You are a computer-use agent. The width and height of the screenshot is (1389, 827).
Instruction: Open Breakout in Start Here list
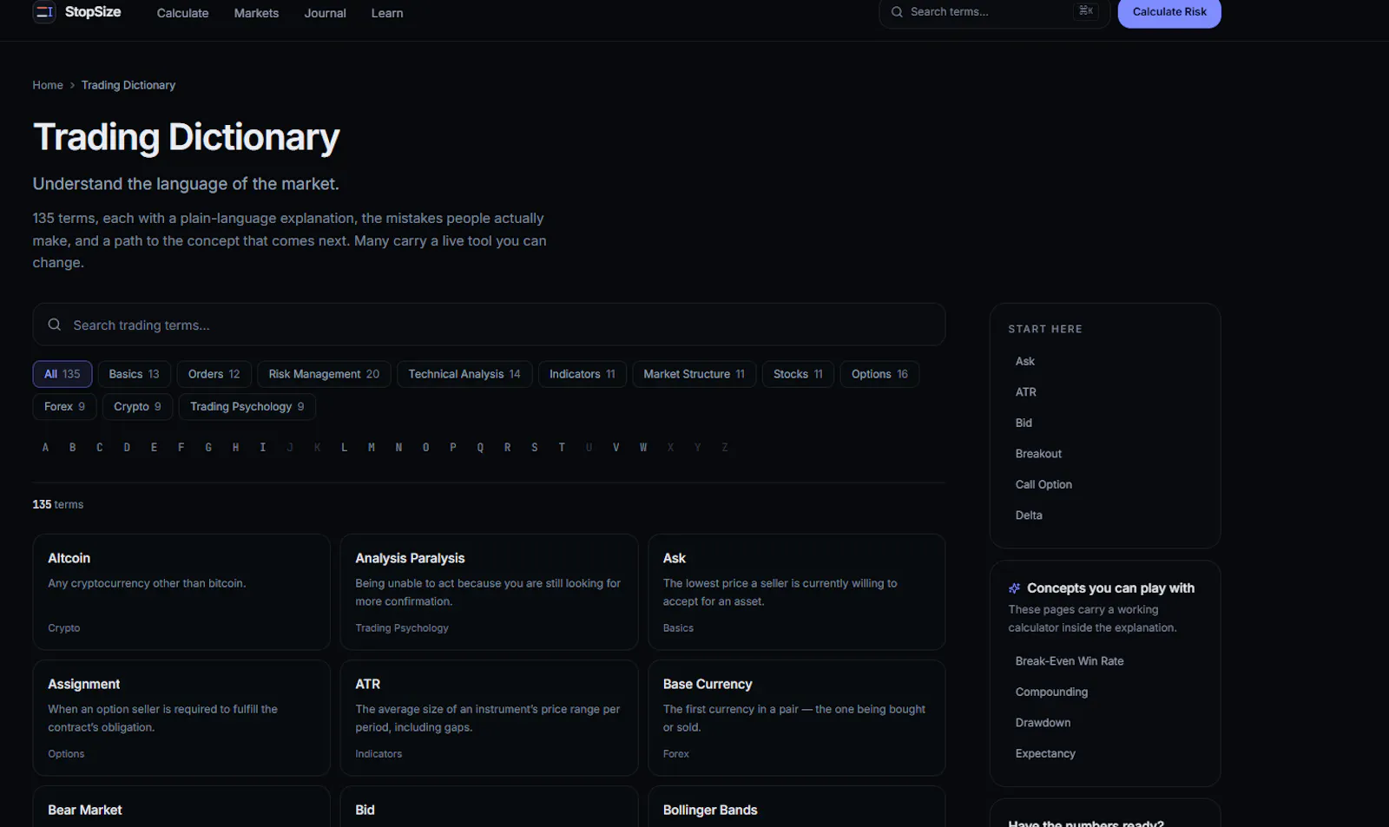point(1038,454)
